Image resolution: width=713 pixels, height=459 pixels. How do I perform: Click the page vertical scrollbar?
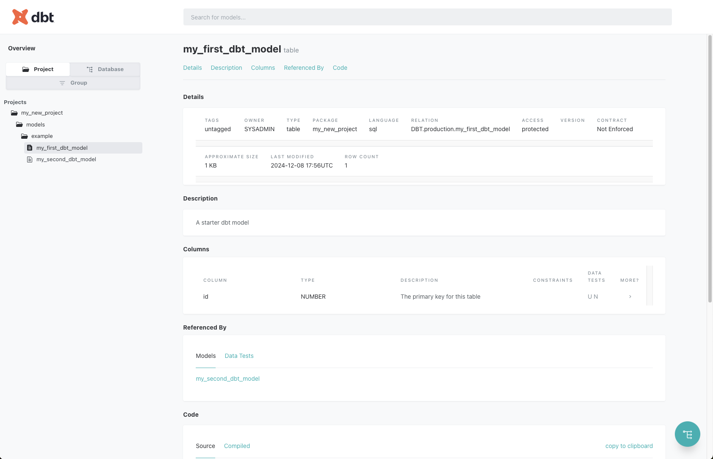coord(710,169)
